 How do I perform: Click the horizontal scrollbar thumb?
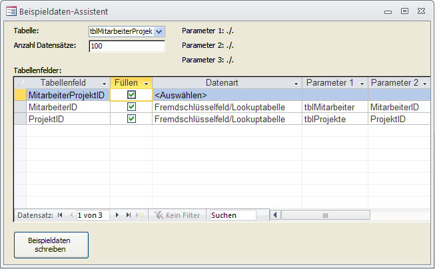coord(325,215)
